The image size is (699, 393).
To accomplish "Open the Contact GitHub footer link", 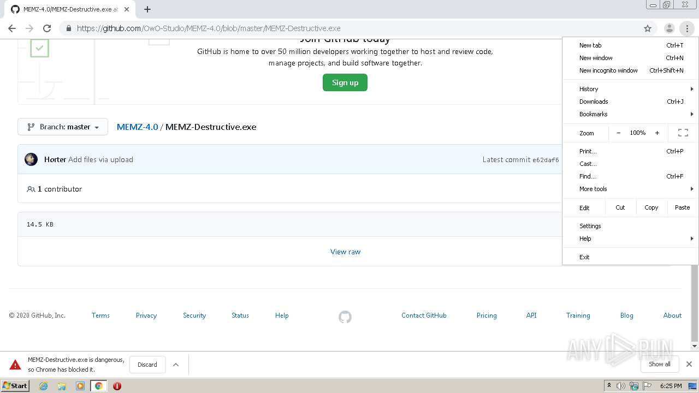I will click(x=424, y=315).
